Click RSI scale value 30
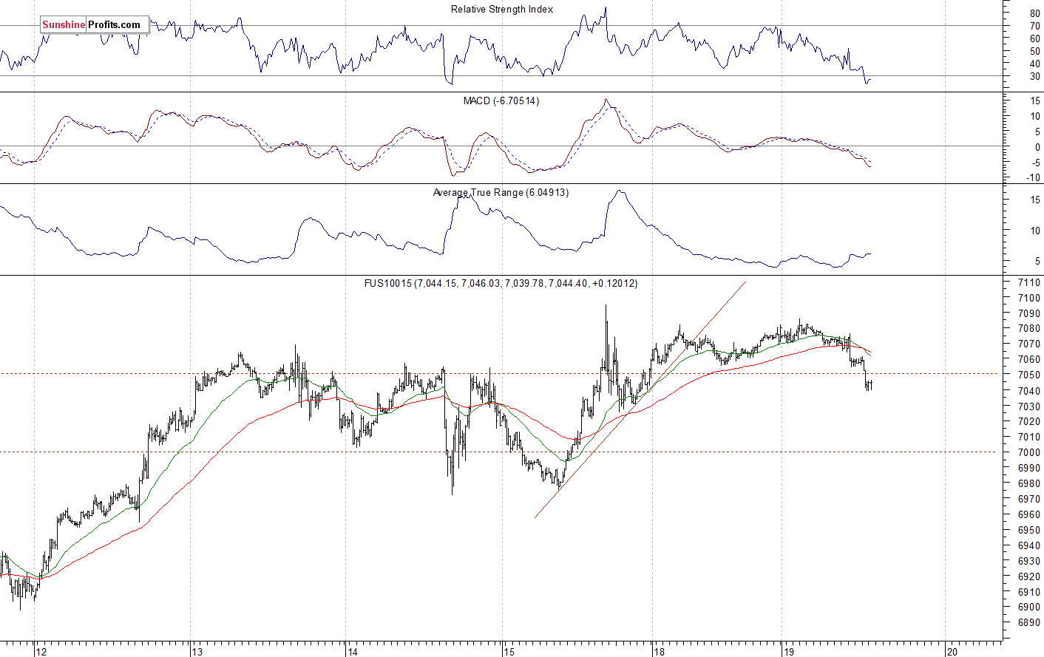The height and width of the screenshot is (657, 1044). pyautogui.click(x=1034, y=76)
